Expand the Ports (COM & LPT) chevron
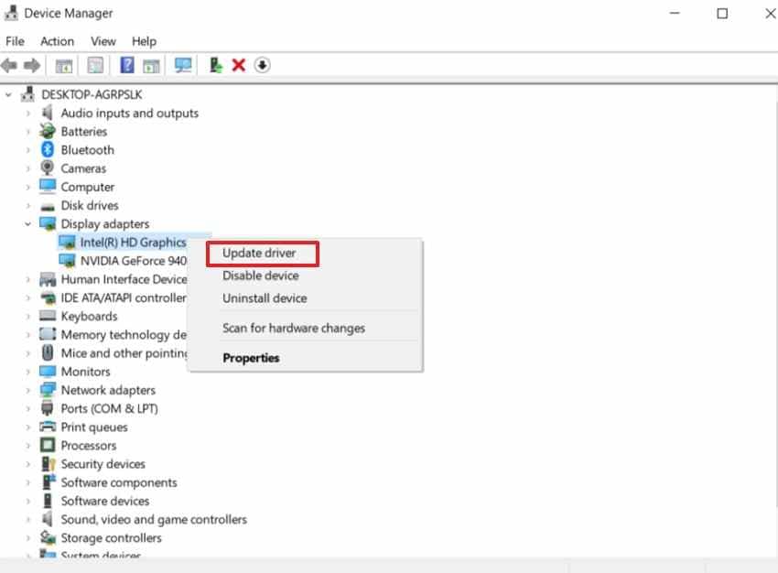 28,408
